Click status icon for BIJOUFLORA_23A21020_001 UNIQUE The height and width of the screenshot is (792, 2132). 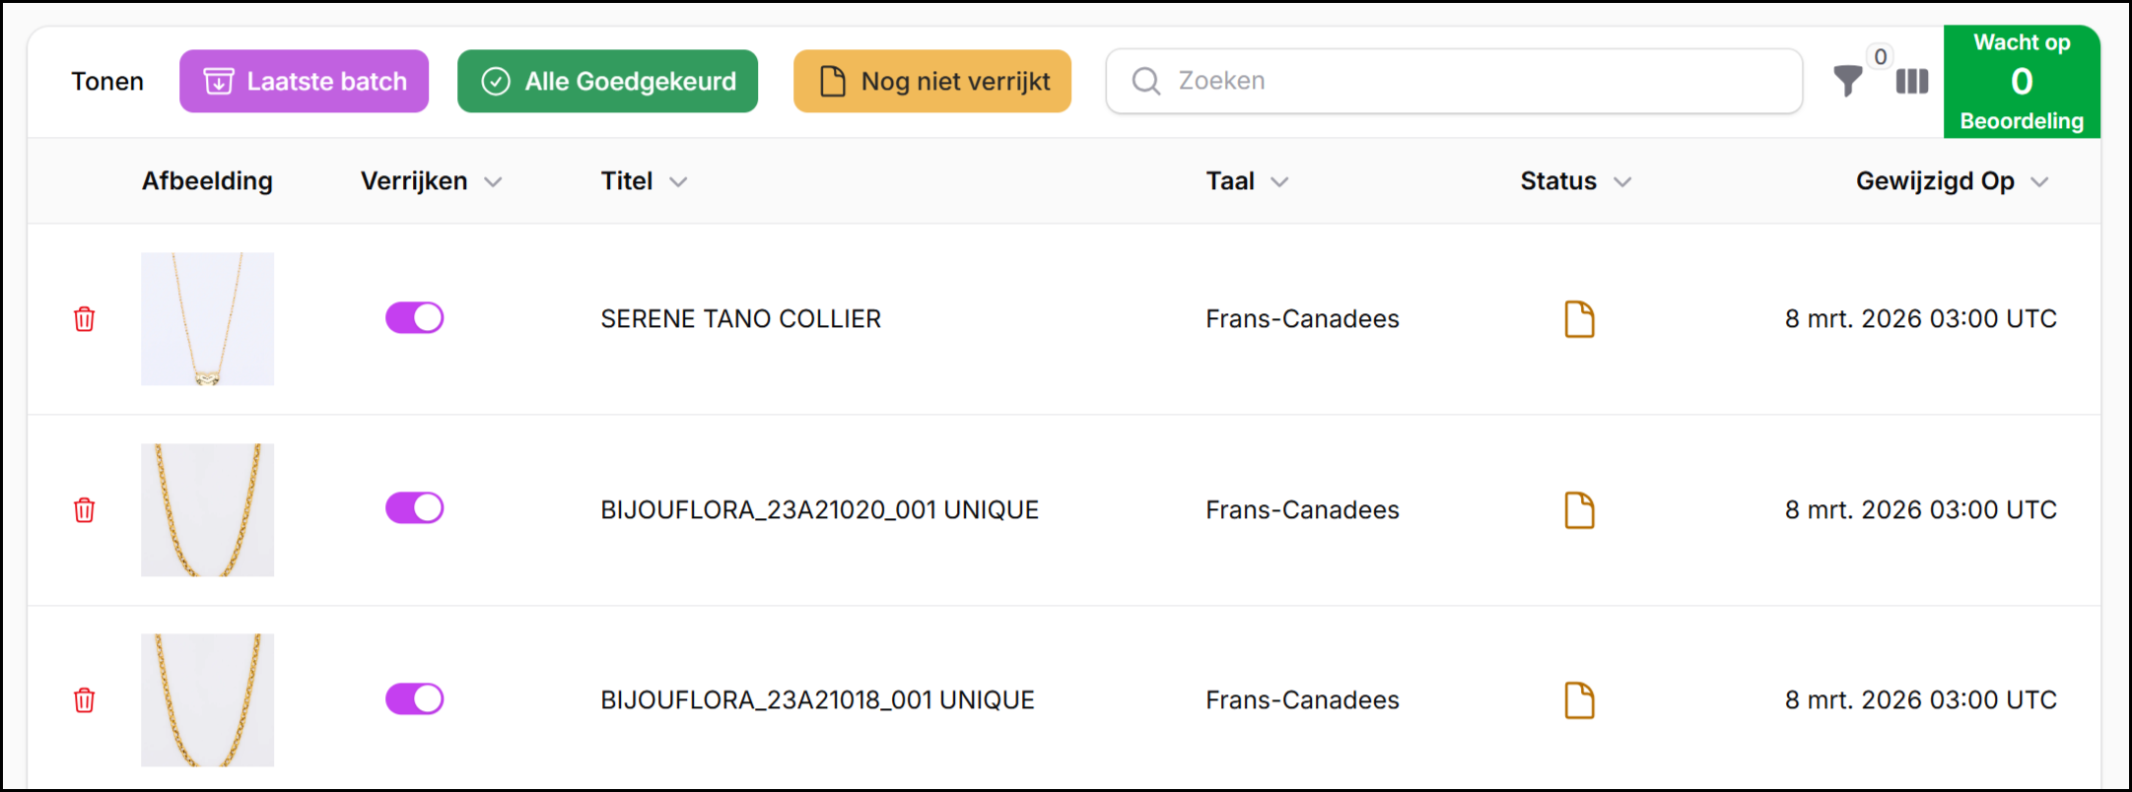(x=1579, y=510)
